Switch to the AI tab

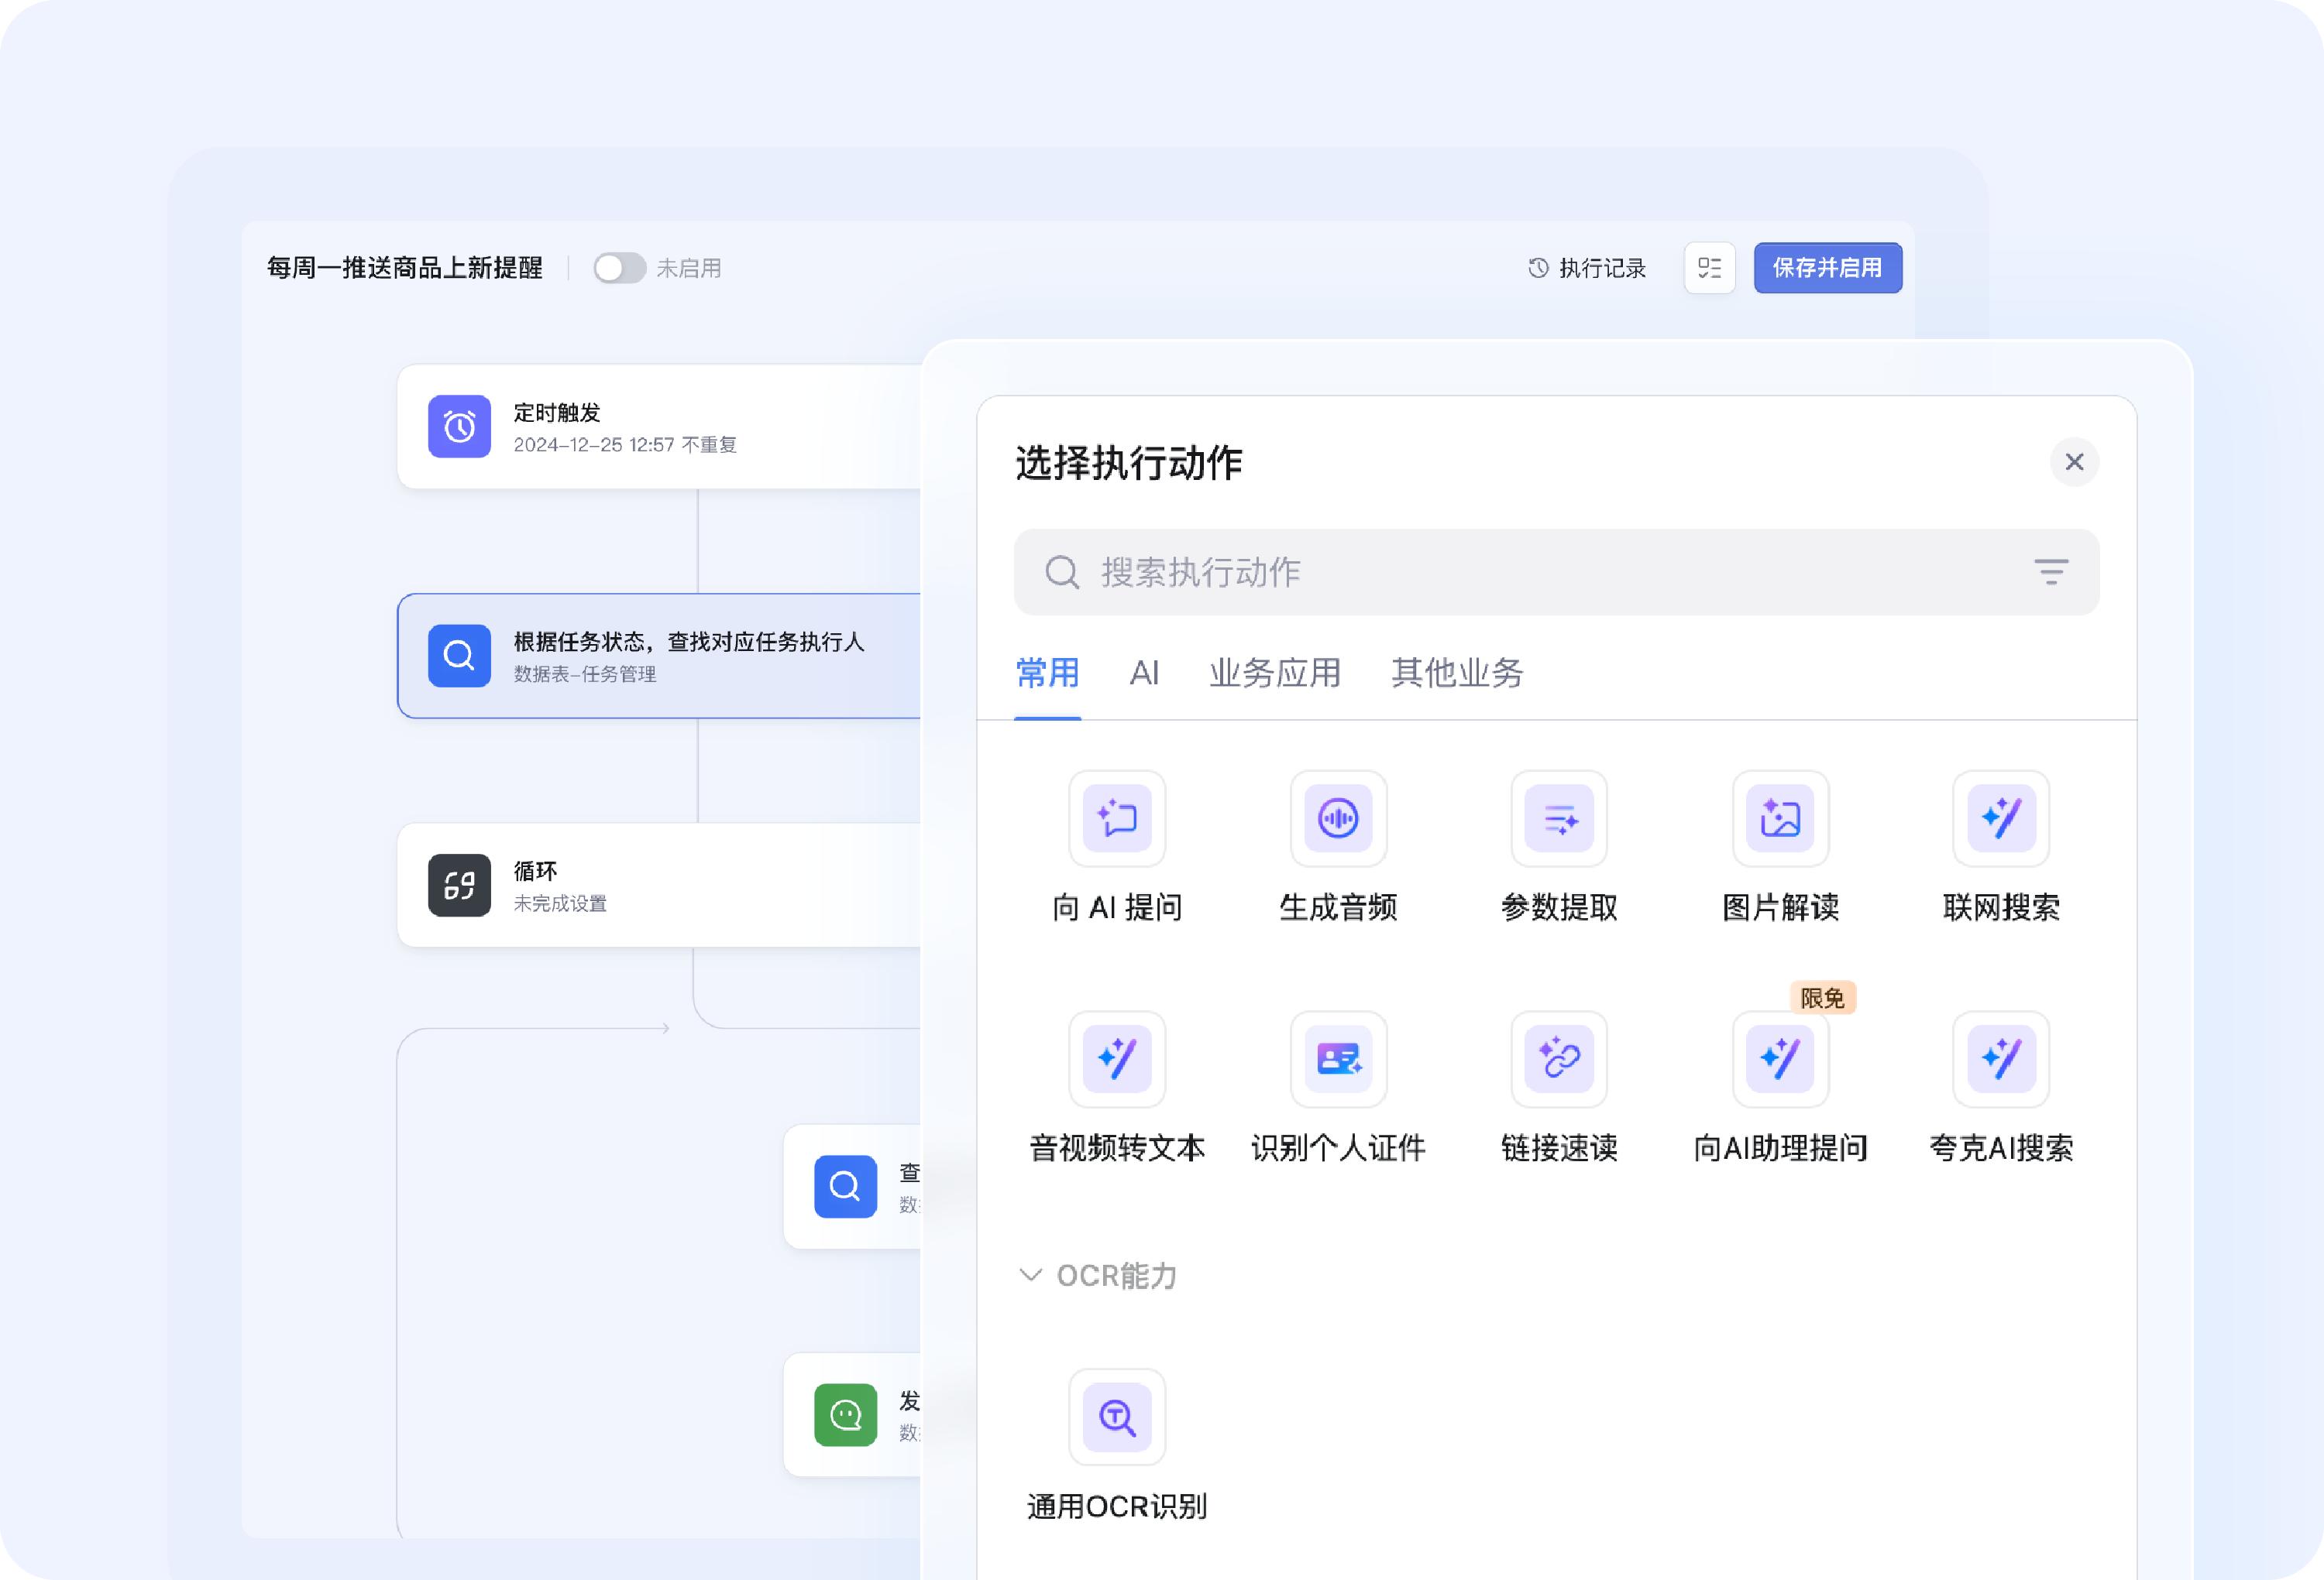1144,673
